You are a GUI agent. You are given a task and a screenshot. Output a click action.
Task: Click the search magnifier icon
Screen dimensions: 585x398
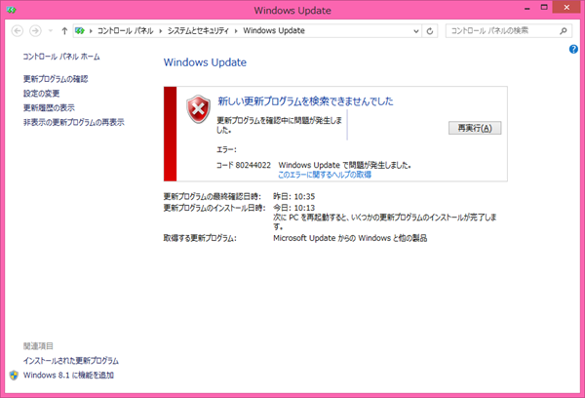564,31
